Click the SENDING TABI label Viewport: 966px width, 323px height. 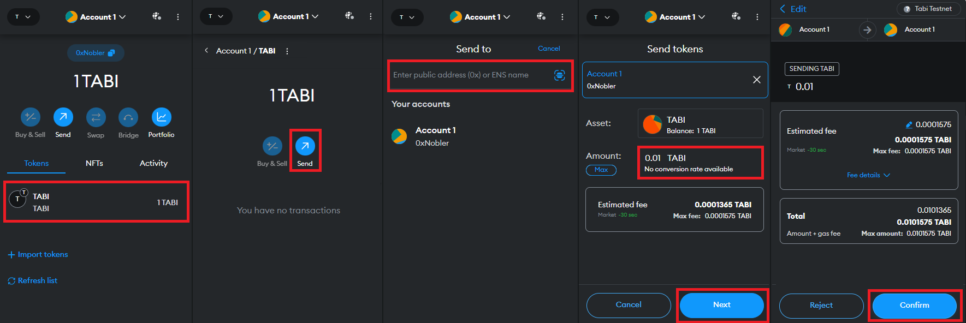click(x=812, y=69)
